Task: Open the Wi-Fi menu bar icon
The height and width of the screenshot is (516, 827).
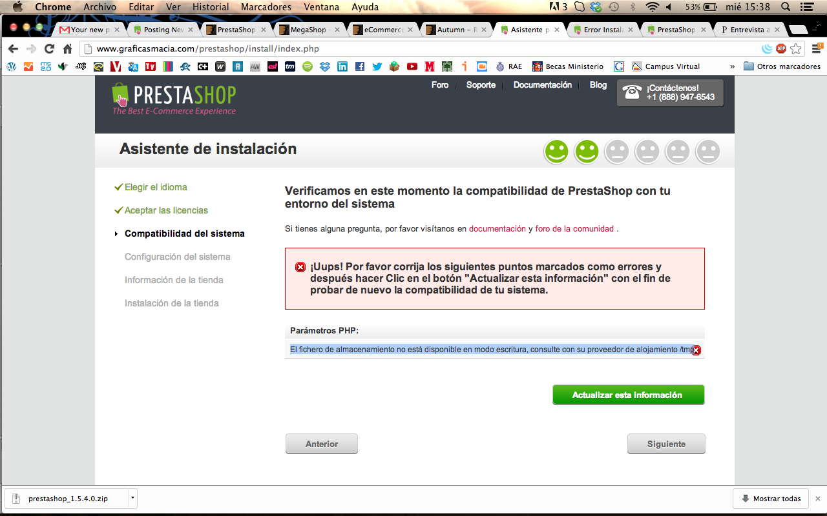Action: tap(651, 7)
